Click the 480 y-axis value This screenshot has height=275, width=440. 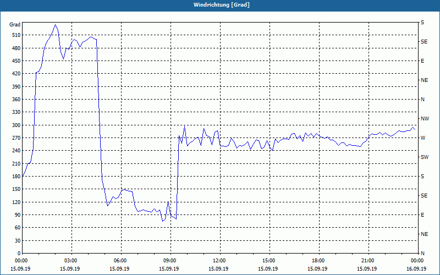[x=16, y=48]
